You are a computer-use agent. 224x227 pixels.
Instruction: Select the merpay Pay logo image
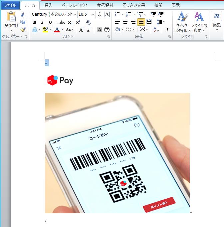[60, 80]
